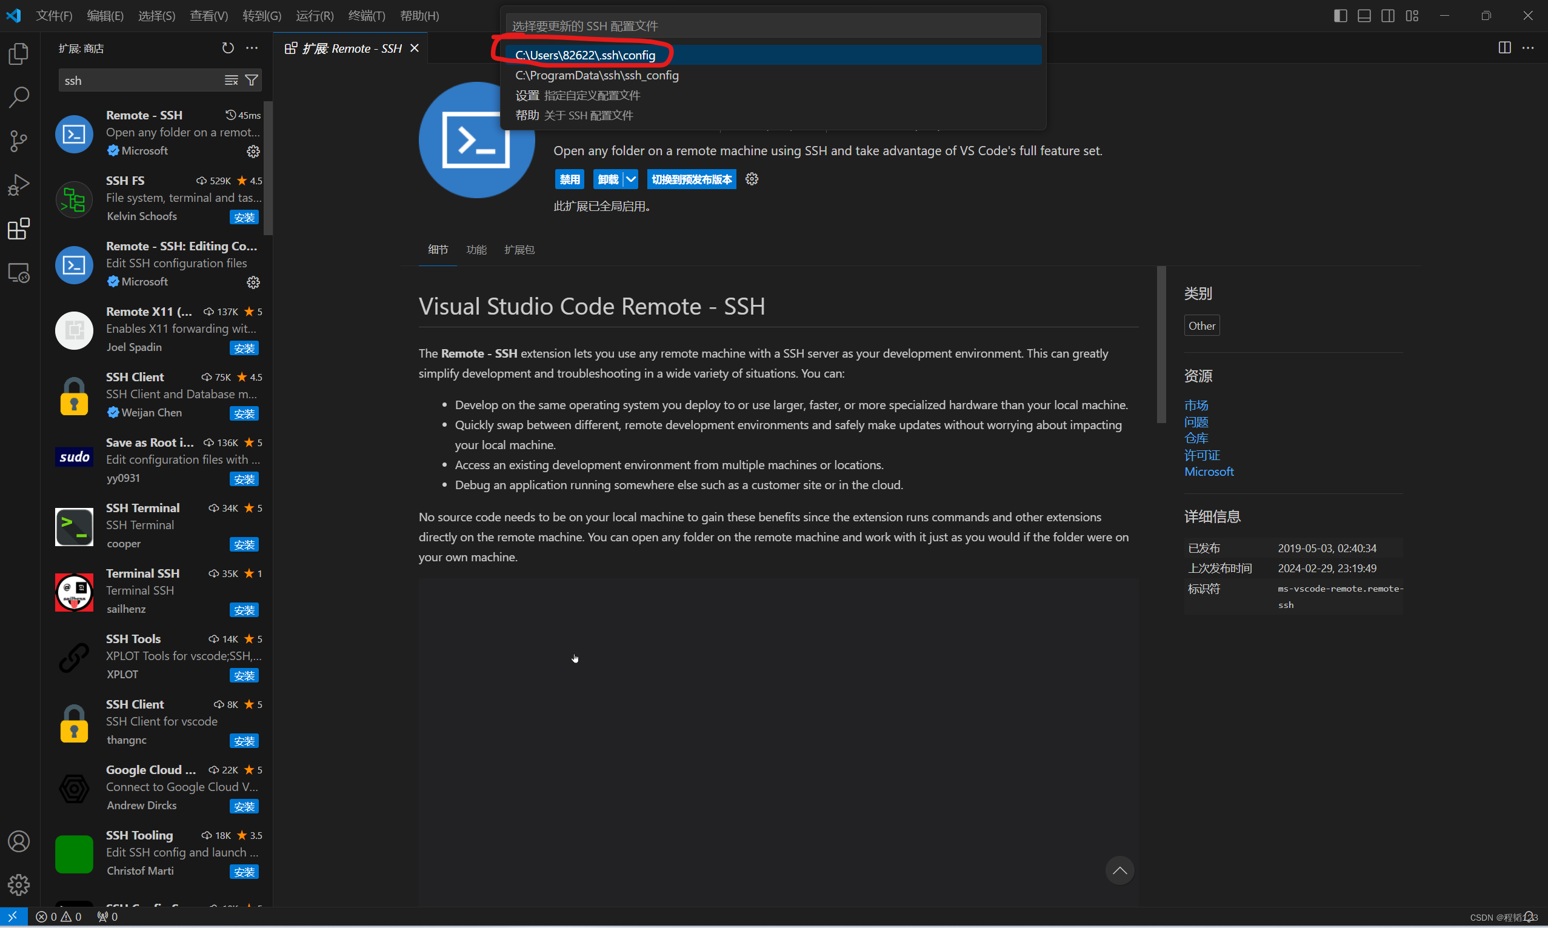Screen dimensions: 1548x928
Task: Open the Source Control icon
Action: [x=19, y=141]
